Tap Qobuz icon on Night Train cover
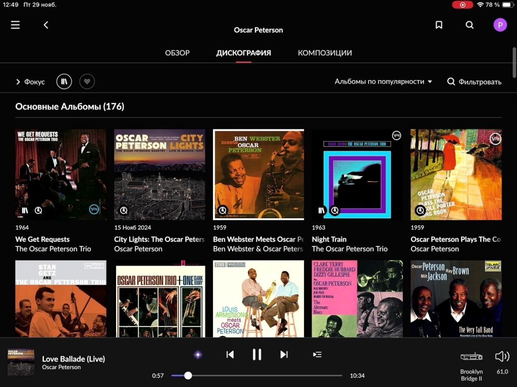Screen dimensions: 517x387 pos(335,210)
